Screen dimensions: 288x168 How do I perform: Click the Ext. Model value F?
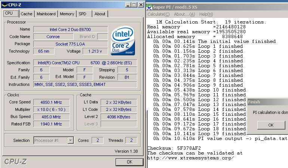click(85, 77)
